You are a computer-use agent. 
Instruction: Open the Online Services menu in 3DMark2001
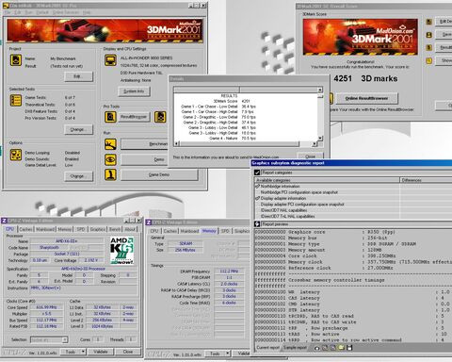point(65,12)
